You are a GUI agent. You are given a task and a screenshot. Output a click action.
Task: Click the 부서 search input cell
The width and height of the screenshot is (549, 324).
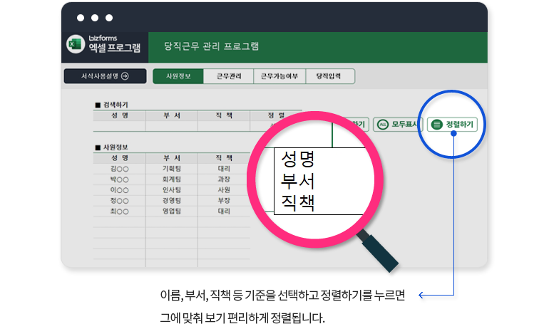pos(172,126)
